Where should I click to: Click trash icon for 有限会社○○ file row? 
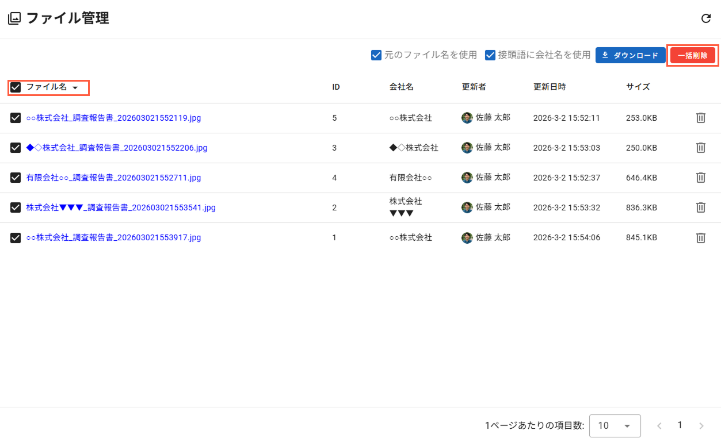click(x=700, y=178)
